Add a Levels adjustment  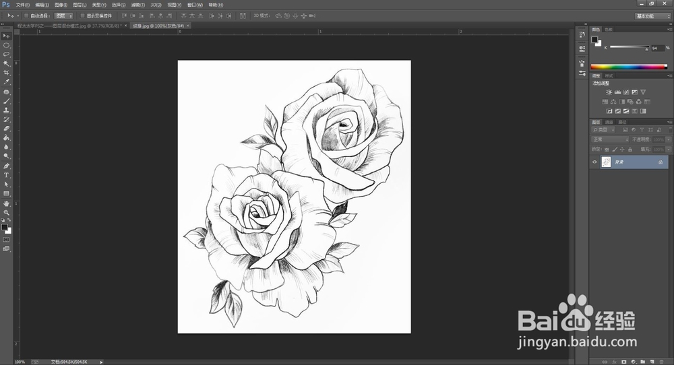pyautogui.click(x=617, y=92)
